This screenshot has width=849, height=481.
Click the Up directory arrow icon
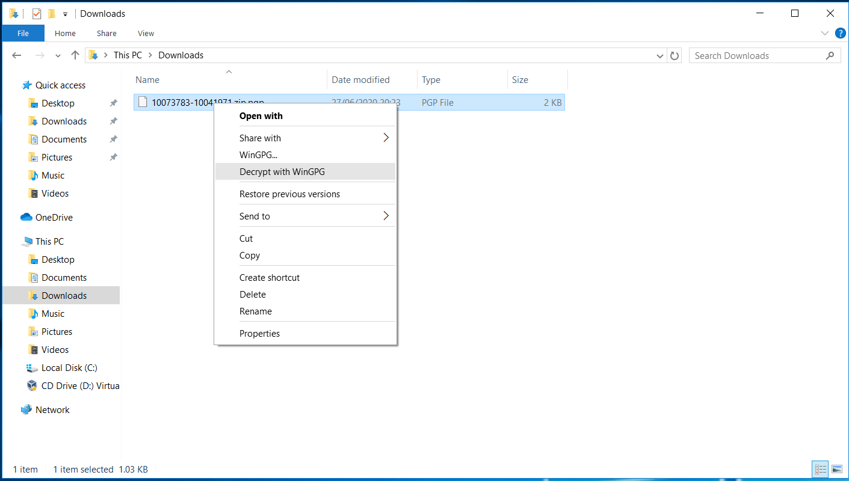[x=75, y=55]
